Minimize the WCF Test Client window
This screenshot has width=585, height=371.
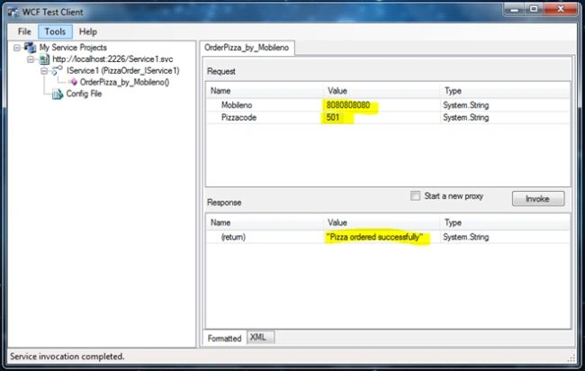[514, 9]
